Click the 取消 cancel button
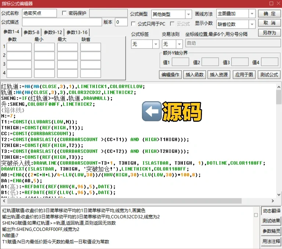The height and width of the screenshot is (249, 282). coord(269,23)
